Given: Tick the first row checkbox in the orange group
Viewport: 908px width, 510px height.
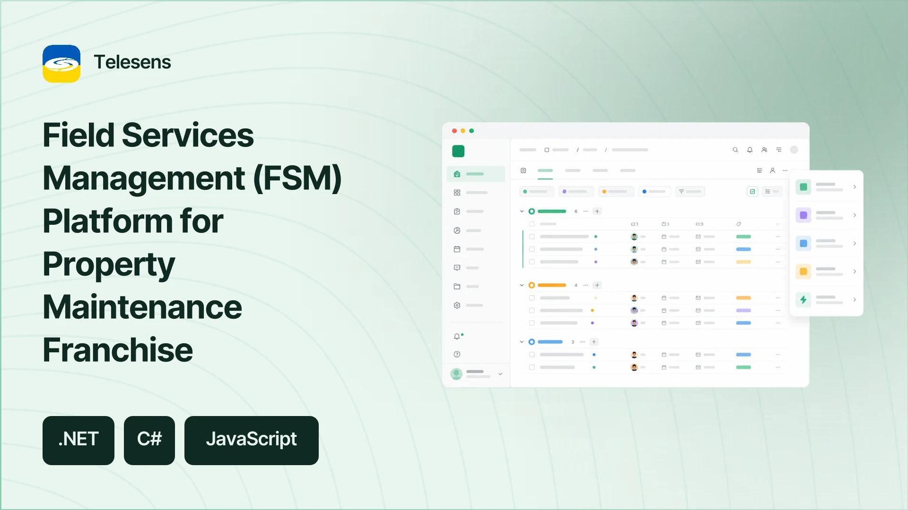Looking at the screenshot, I should tap(532, 298).
